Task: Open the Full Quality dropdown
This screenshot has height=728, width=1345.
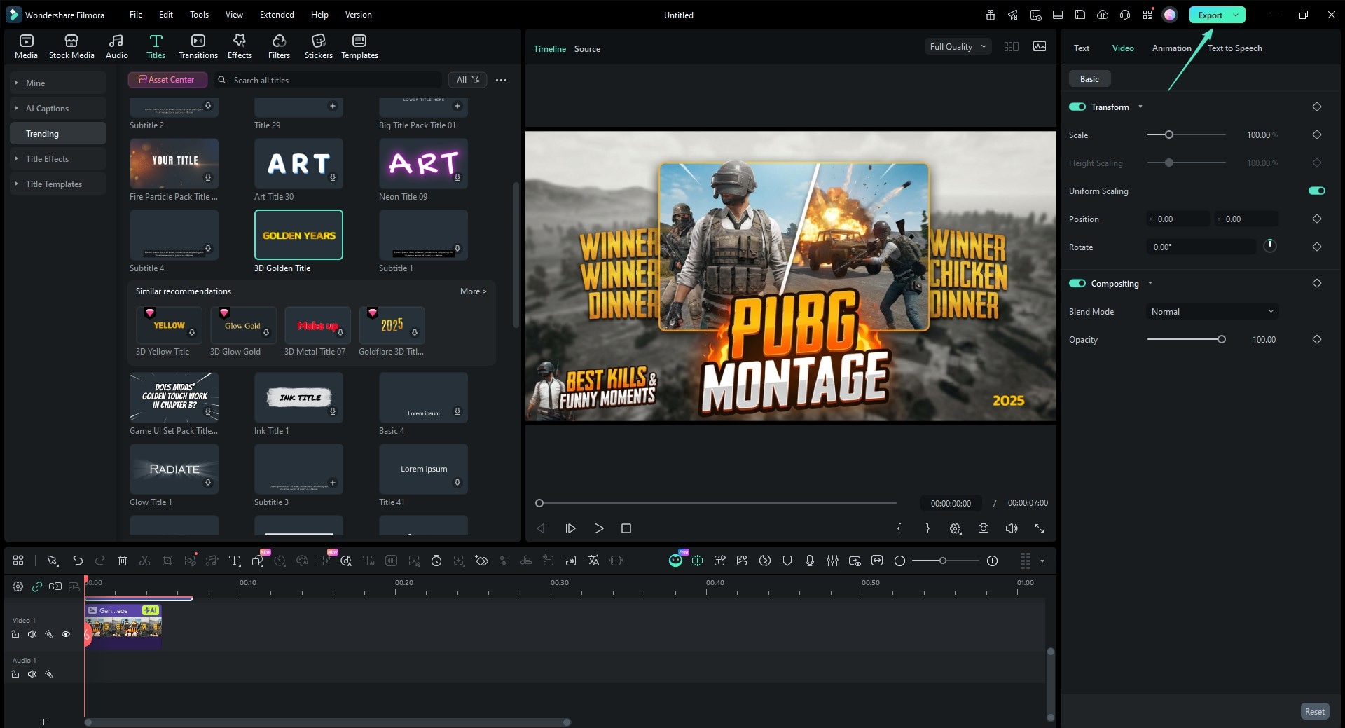Action: pyautogui.click(x=958, y=46)
